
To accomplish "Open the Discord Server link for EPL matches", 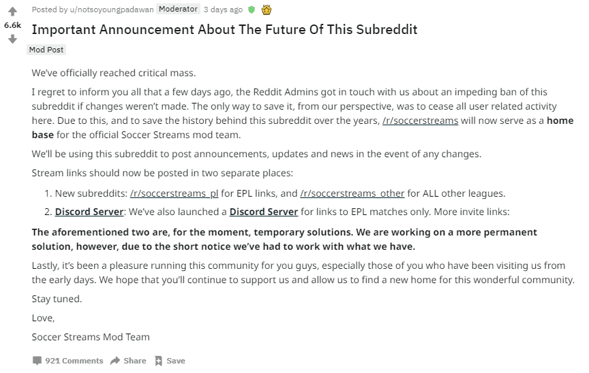I will click(x=263, y=212).
